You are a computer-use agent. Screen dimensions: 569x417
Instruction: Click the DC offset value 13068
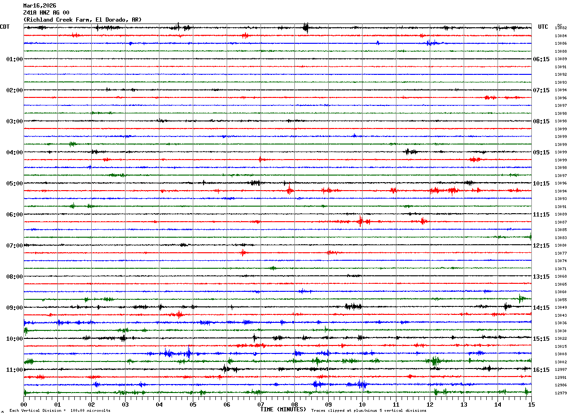coord(561,277)
